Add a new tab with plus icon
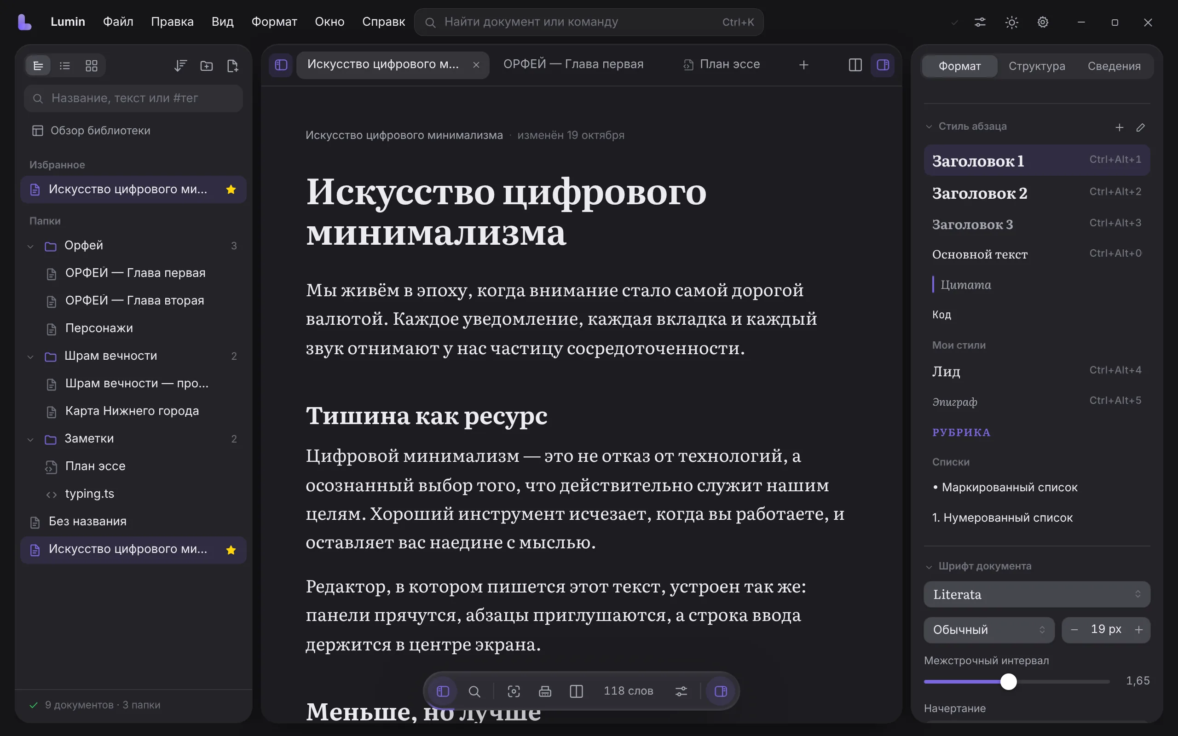1178x736 pixels. click(x=804, y=65)
